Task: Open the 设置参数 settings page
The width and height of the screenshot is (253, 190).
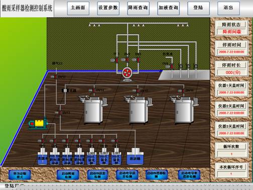Action: pyautogui.click(x=108, y=8)
